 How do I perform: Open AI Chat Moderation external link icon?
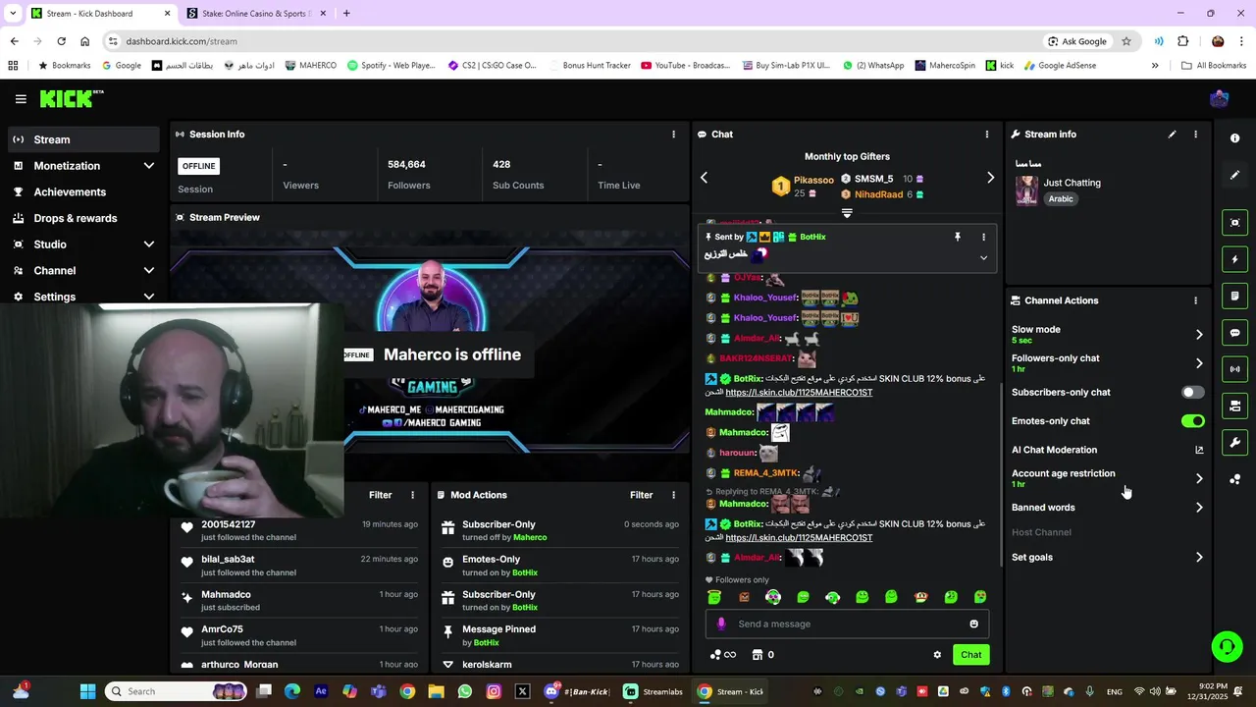[1199, 450]
